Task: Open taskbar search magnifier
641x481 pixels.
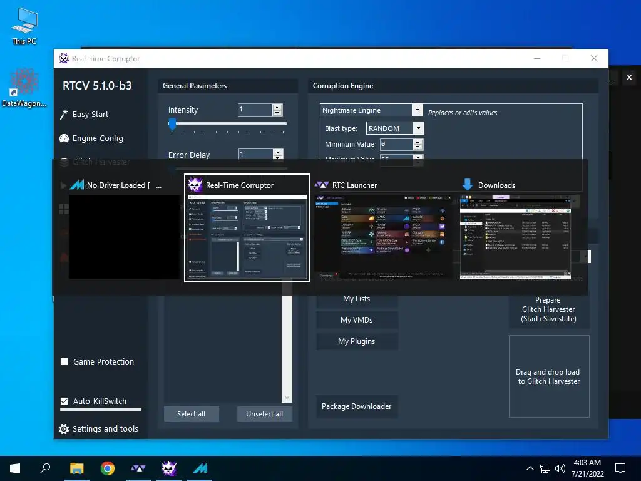Action: click(x=45, y=468)
